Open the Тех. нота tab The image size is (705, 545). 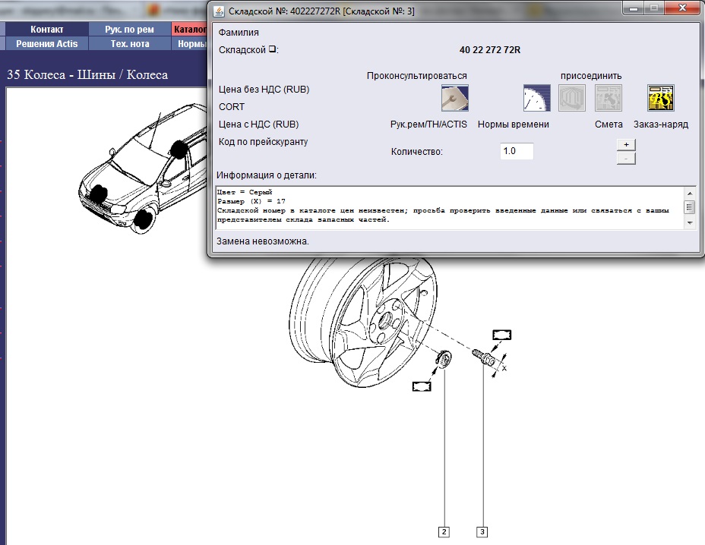tap(129, 44)
